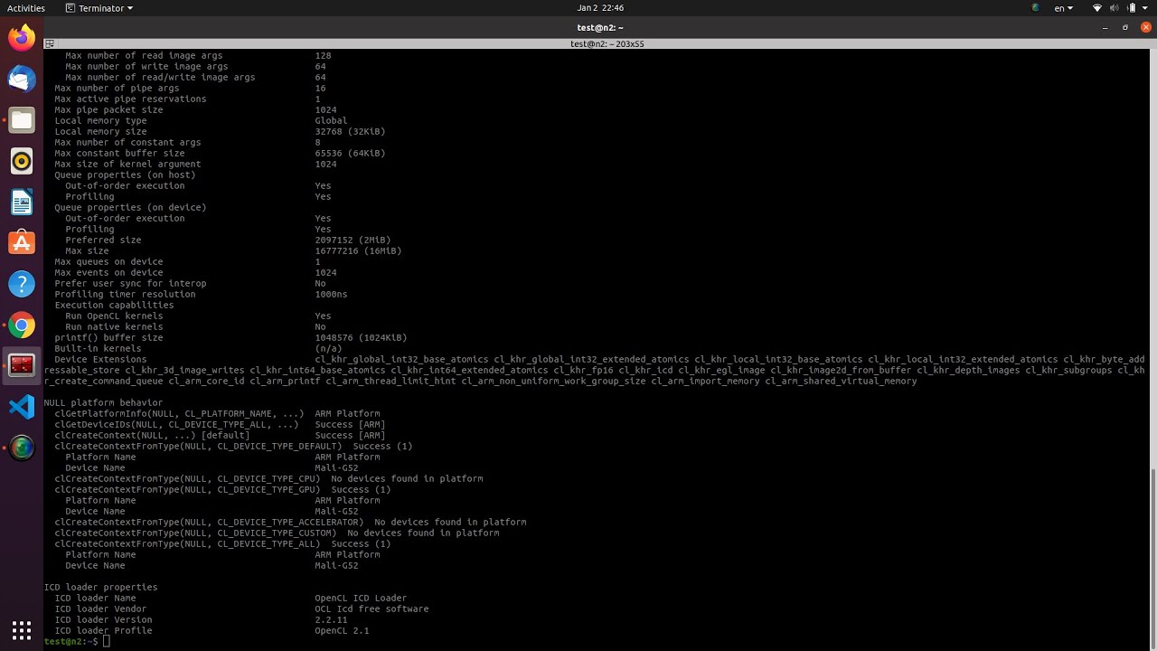Minimize the Terminator window
Image resolution: width=1157 pixels, height=651 pixels.
point(1105,28)
